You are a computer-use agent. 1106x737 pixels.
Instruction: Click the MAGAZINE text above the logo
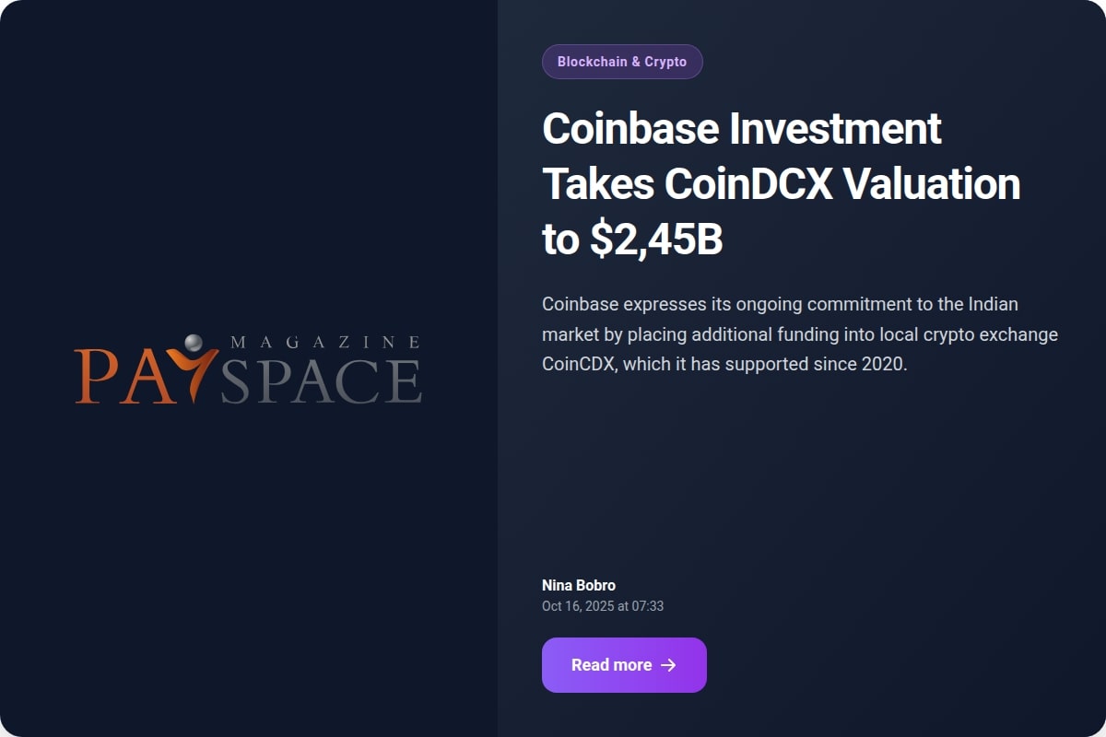click(x=324, y=342)
